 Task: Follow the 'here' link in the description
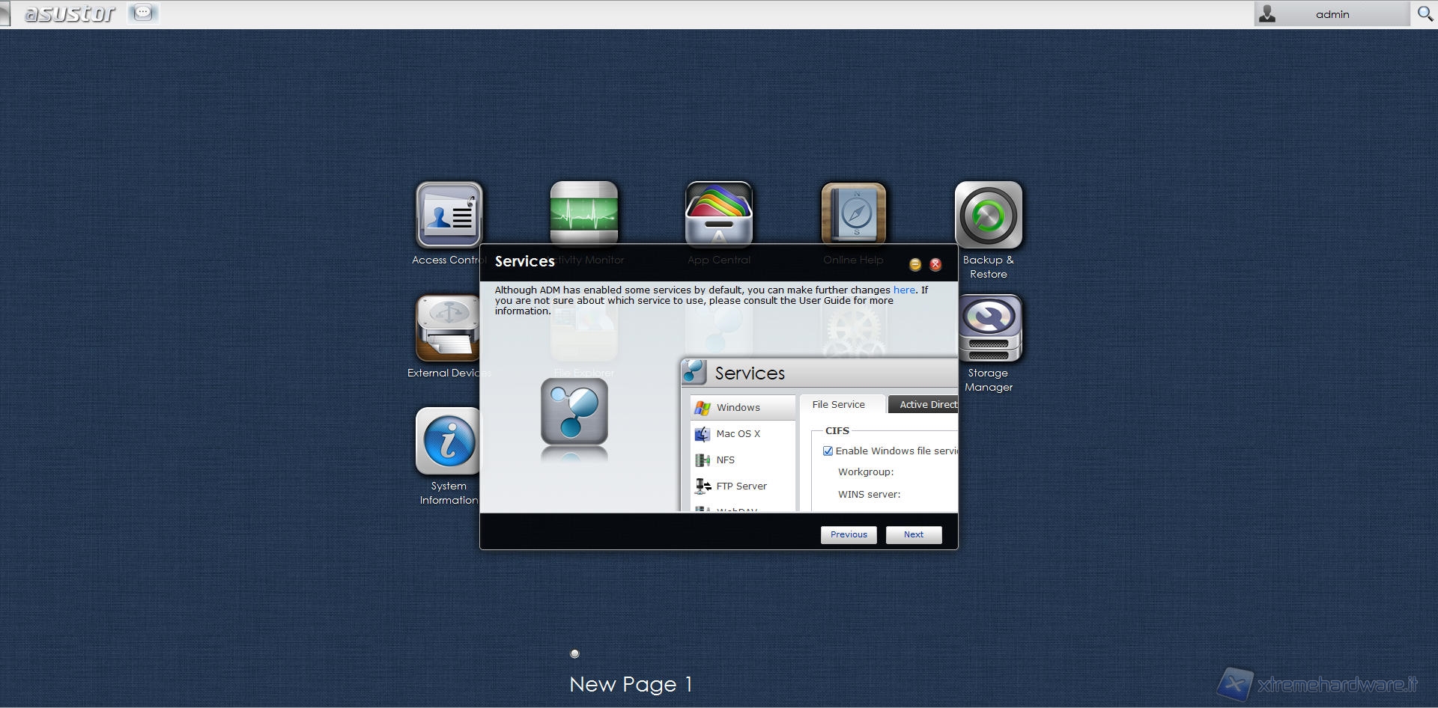point(904,290)
